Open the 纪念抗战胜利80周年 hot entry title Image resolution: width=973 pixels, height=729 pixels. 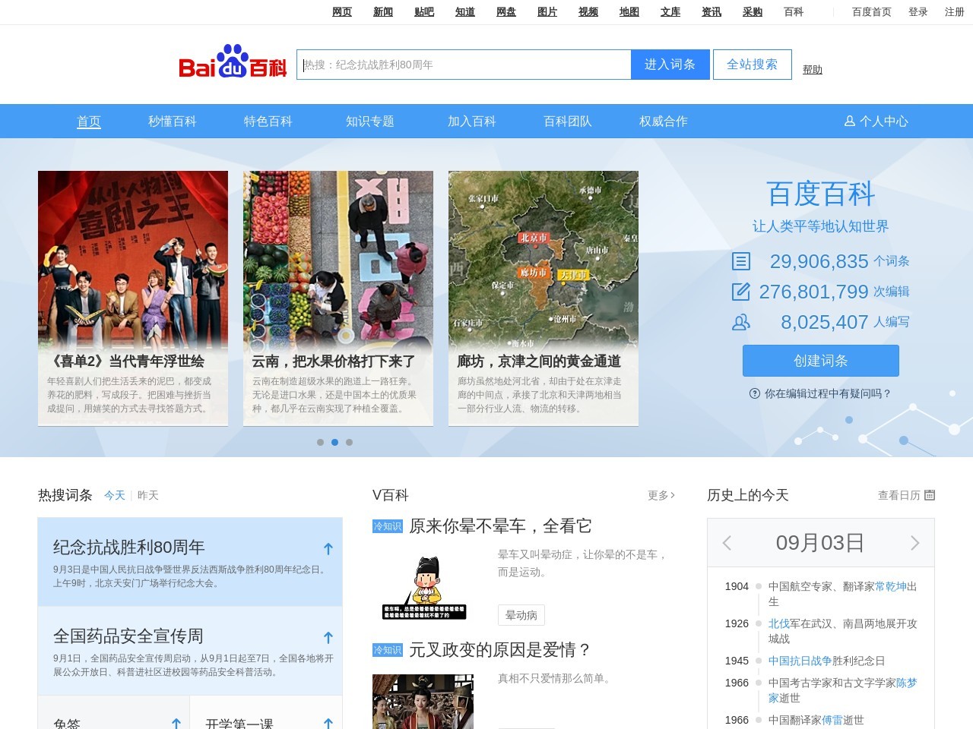(129, 548)
